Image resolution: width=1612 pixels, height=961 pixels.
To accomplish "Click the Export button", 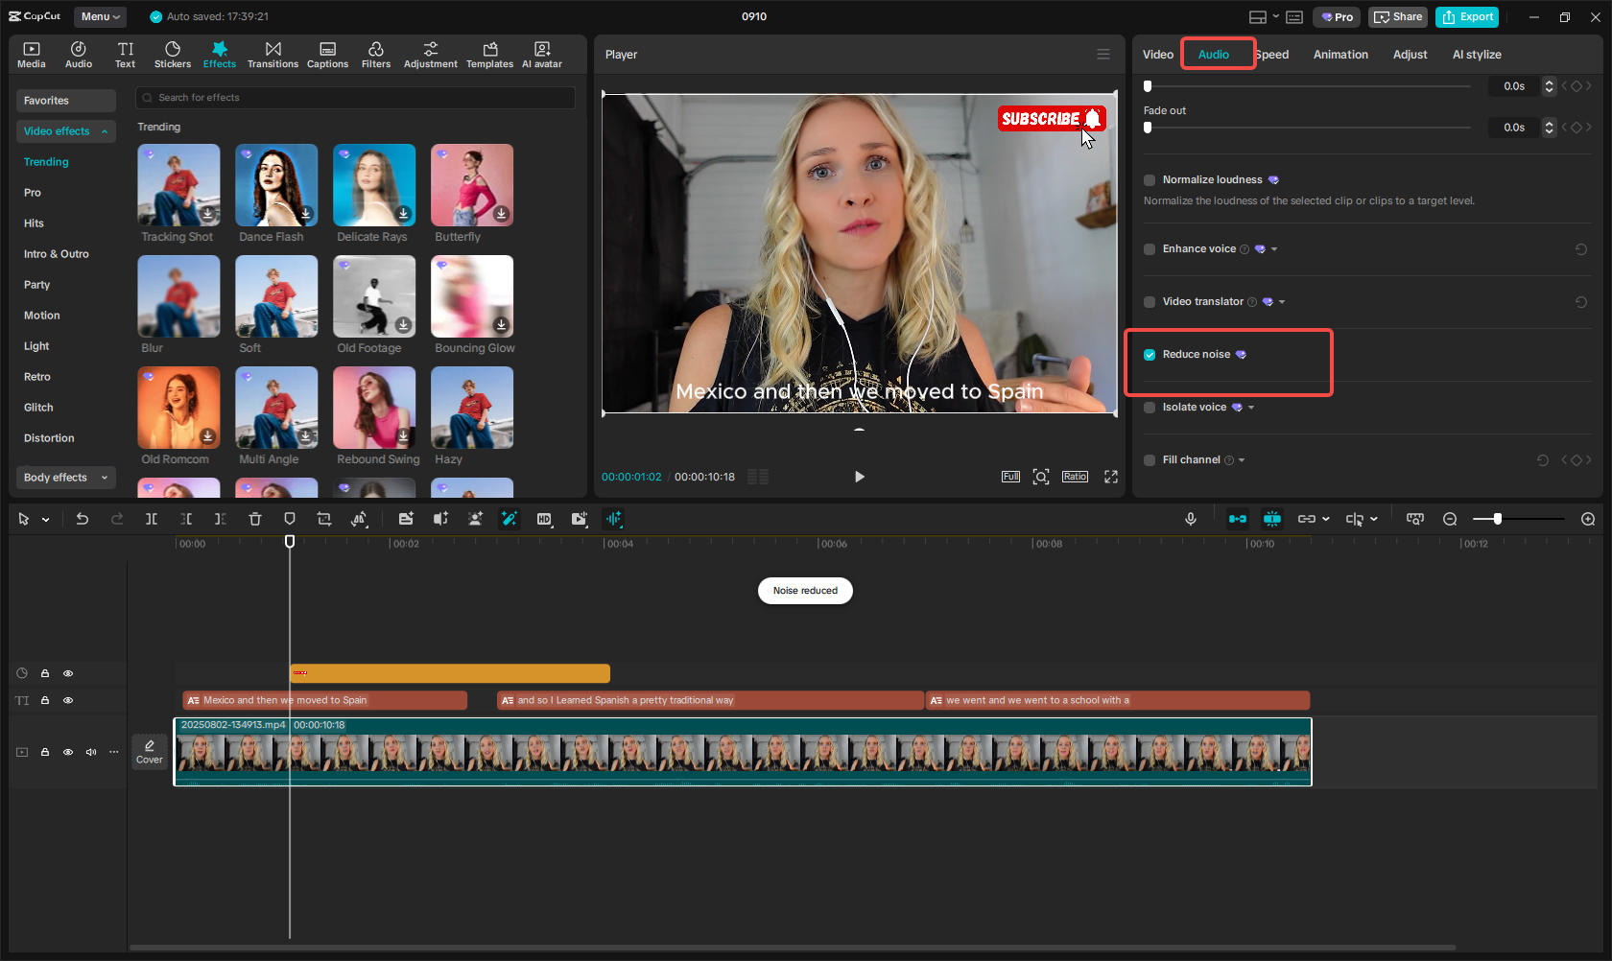I will click(x=1467, y=17).
